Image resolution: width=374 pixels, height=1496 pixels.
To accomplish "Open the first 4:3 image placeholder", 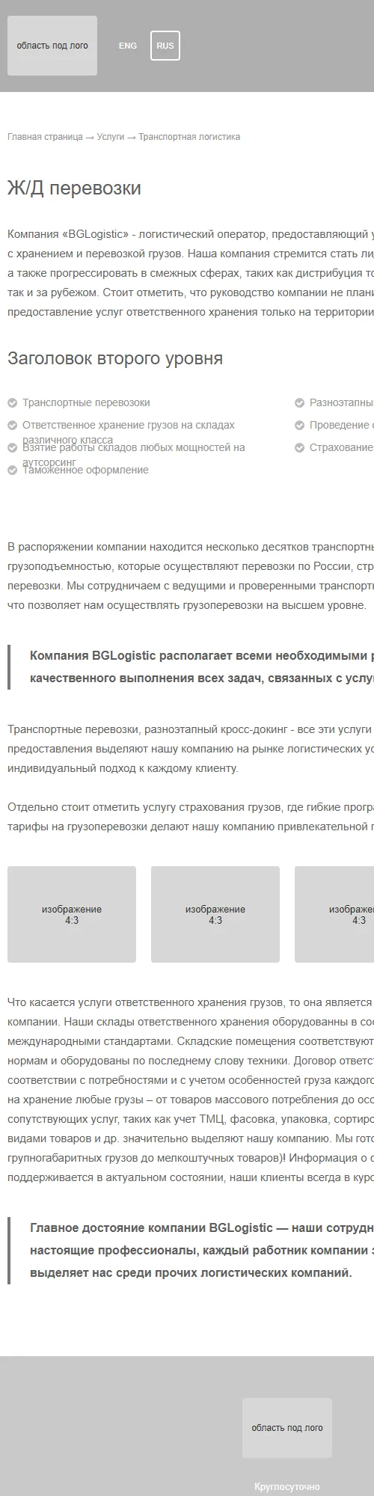I will (x=72, y=914).
